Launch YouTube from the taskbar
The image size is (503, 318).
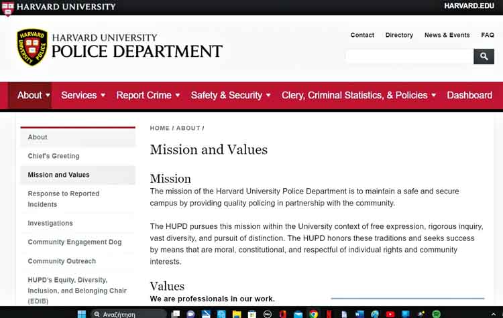[x=390, y=313]
